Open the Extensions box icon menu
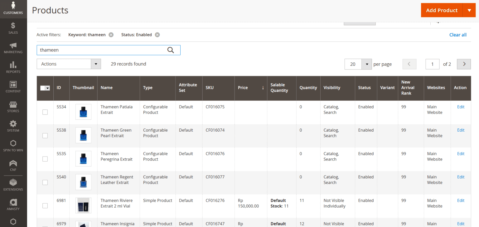 click(13, 185)
